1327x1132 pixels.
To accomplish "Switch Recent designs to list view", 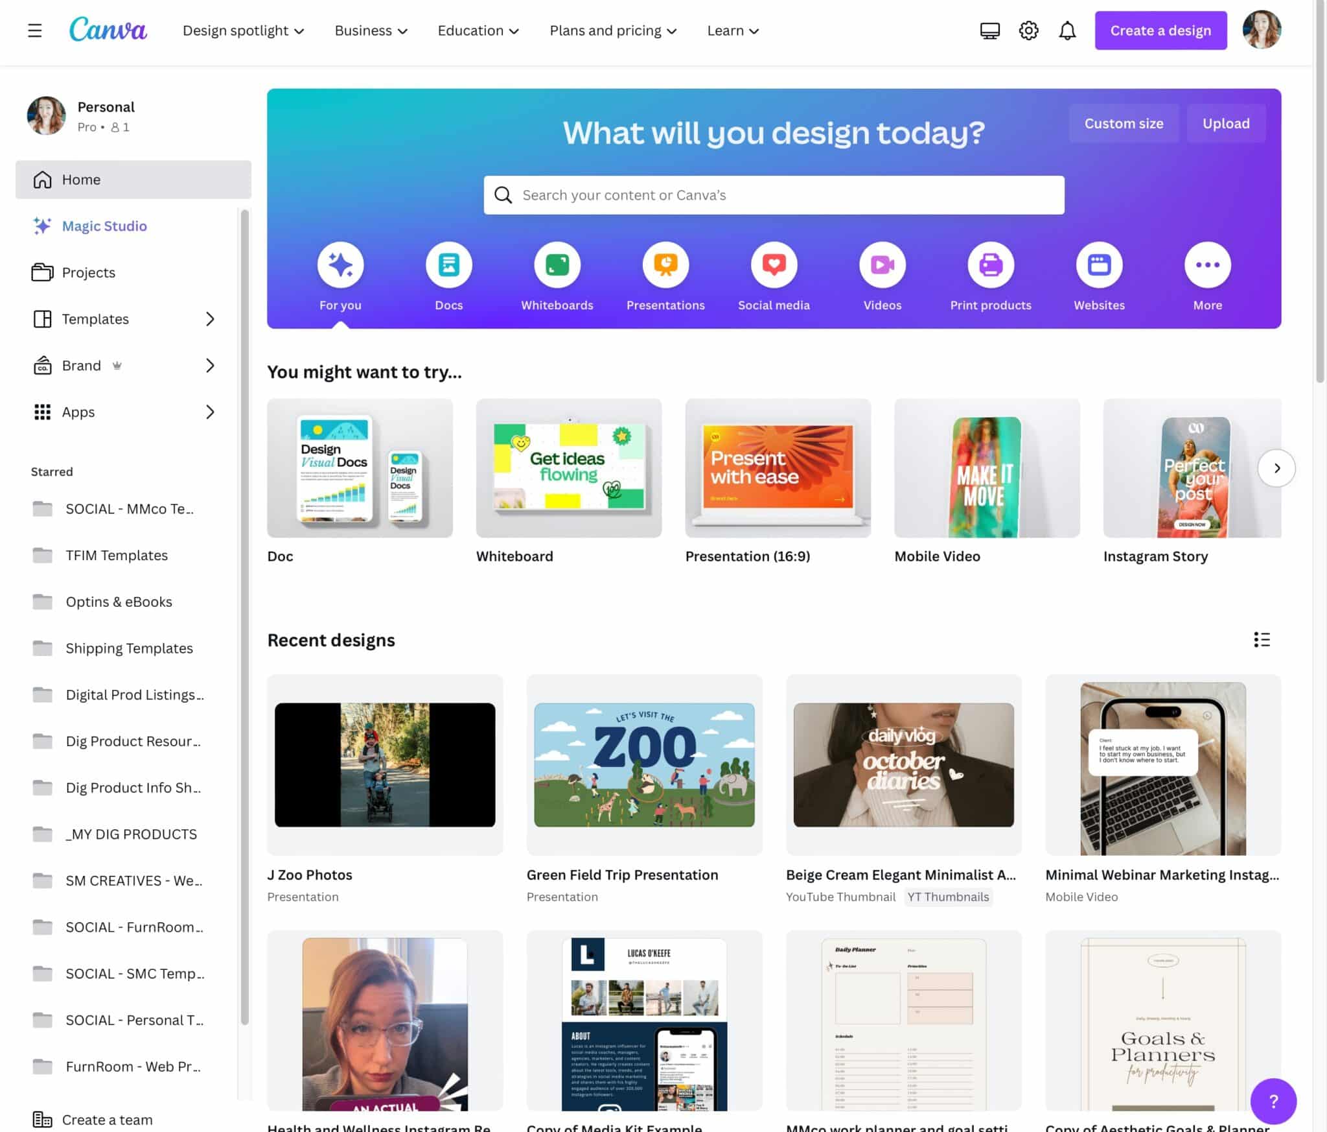I will pyautogui.click(x=1262, y=640).
